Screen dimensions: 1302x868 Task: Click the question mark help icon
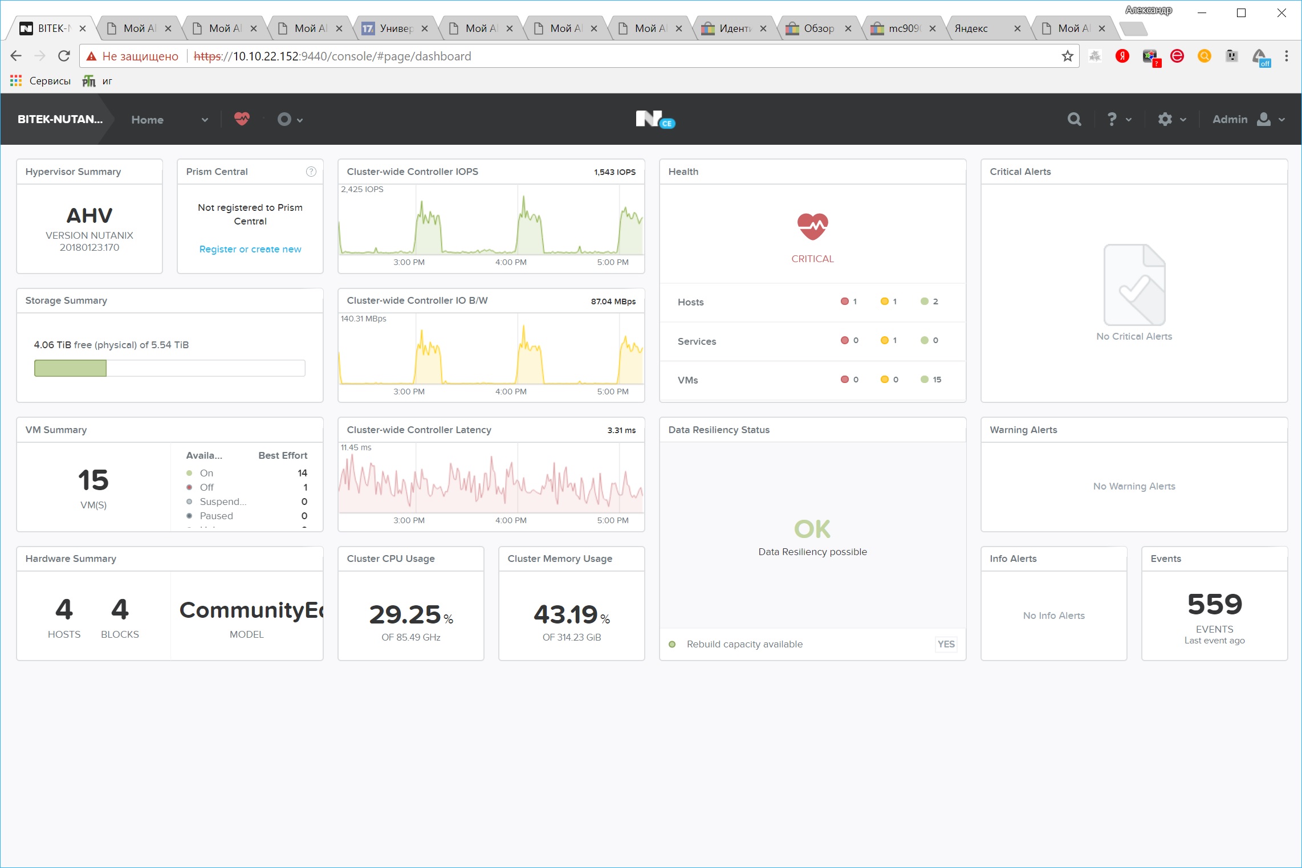point(1112,119)
